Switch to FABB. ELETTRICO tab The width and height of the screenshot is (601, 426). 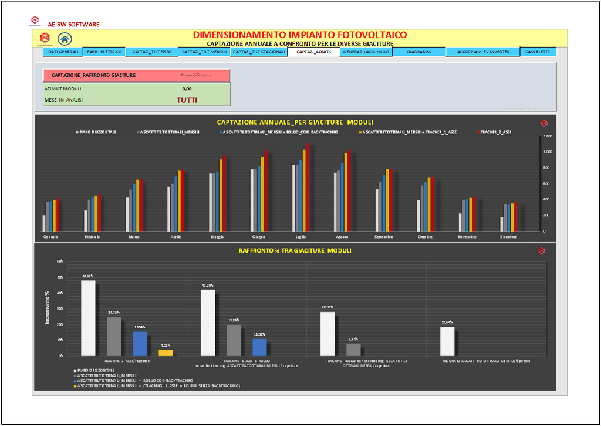[104, 52]
